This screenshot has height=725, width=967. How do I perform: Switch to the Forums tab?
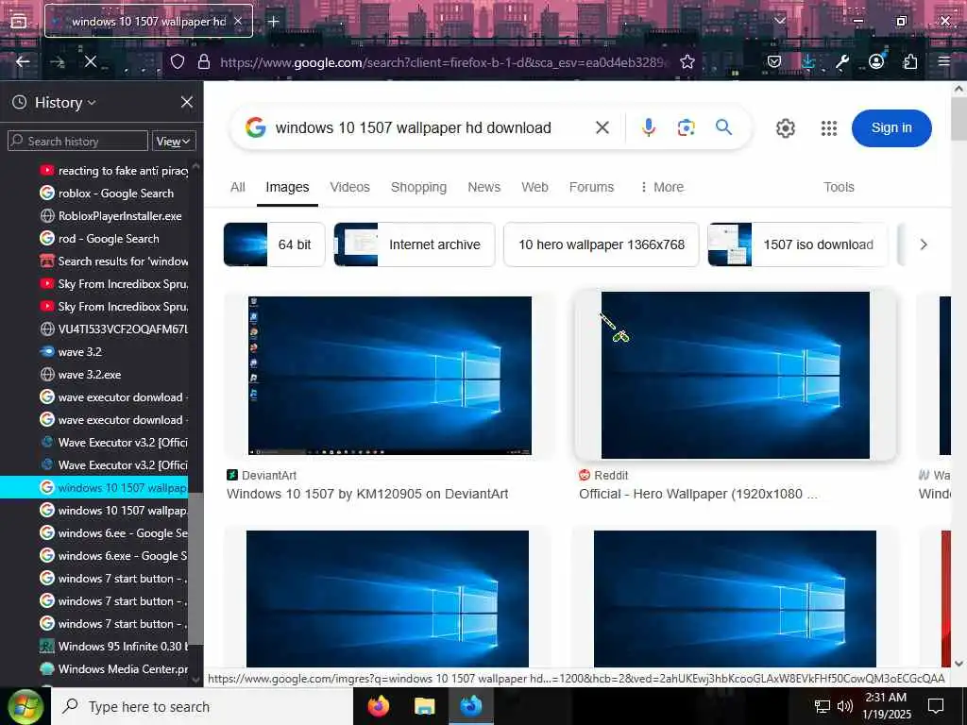(x=591, y=187)
